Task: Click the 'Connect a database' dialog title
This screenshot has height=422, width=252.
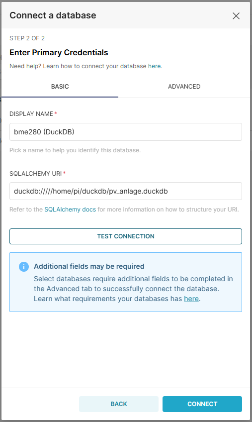Action: pyautogui.click(x=53, y=15)
